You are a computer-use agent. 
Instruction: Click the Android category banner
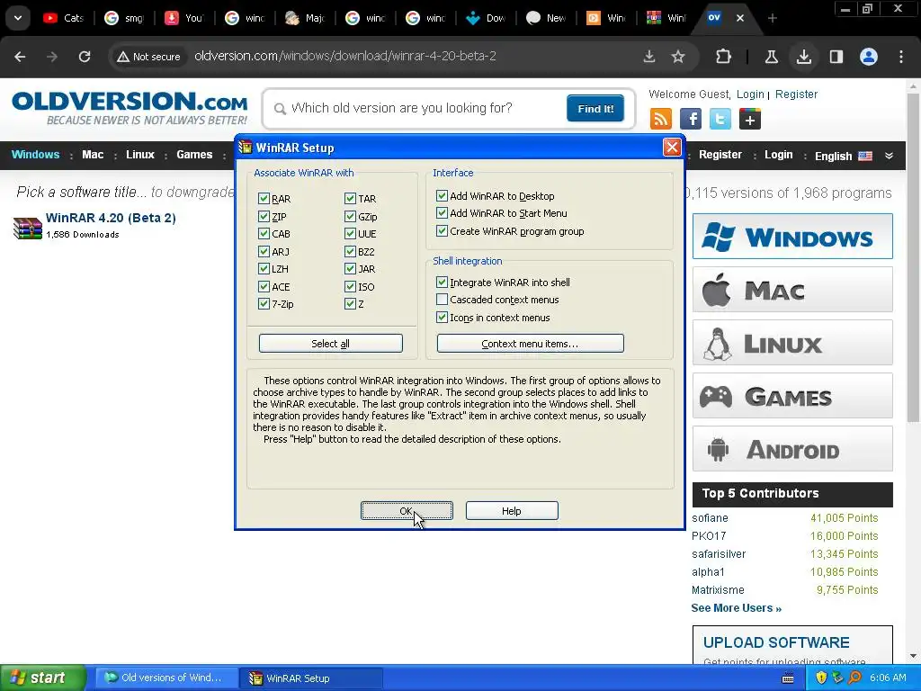[x=792, y=449]
